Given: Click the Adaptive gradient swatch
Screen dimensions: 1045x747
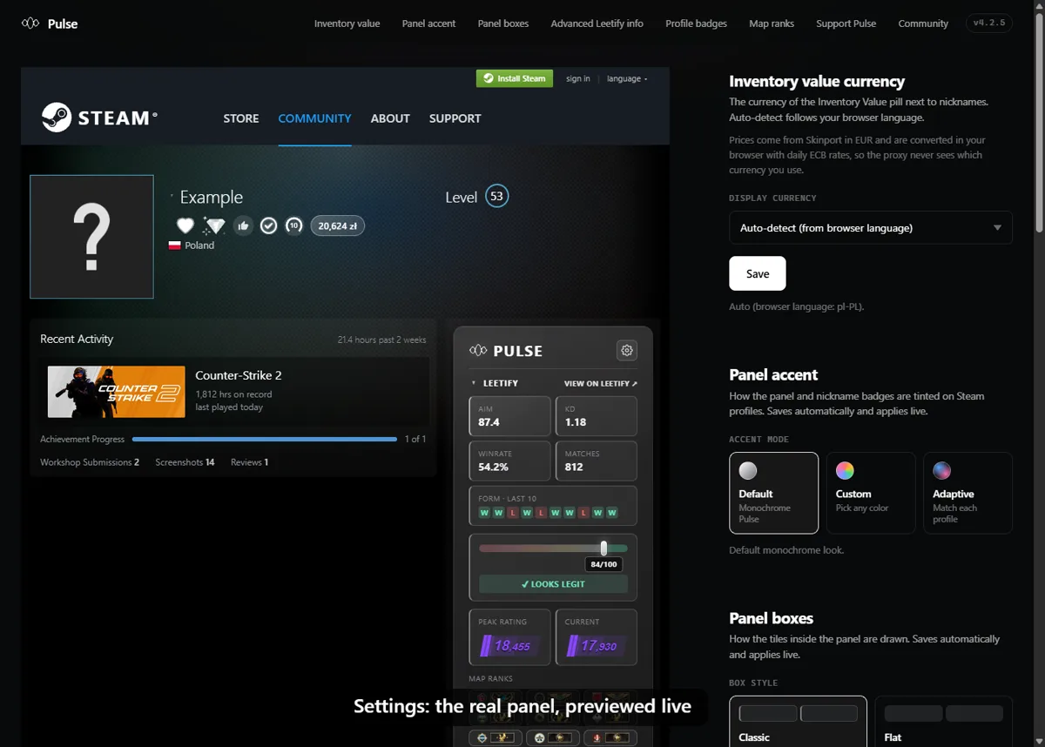Looking at the screenshot, I should [x=941, y=471].
